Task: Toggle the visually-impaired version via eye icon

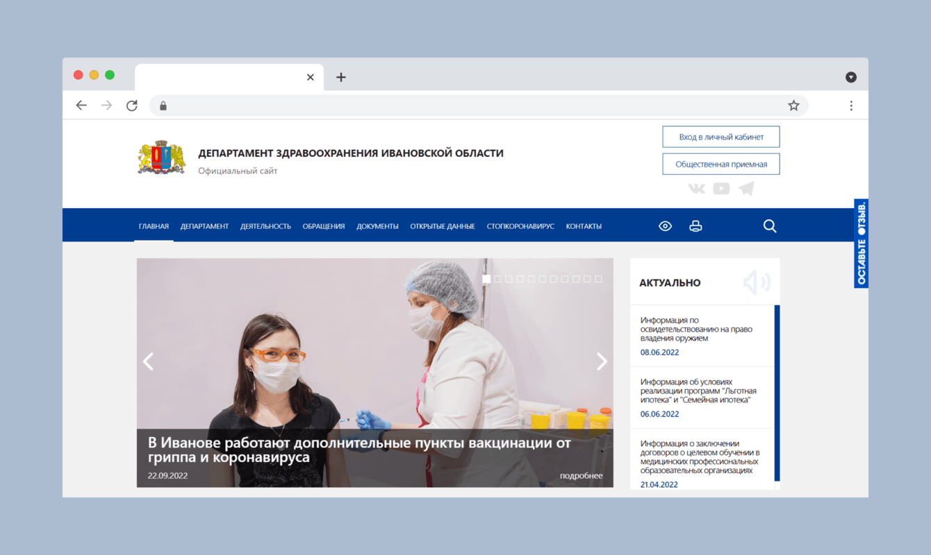Action: [x=665, y=225]
